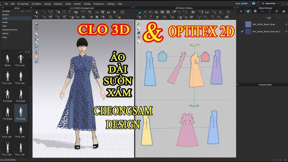Click the Jersey lop patterned fabric swatch
Screen dimensions: 288x162
click(x=248, y=31)
